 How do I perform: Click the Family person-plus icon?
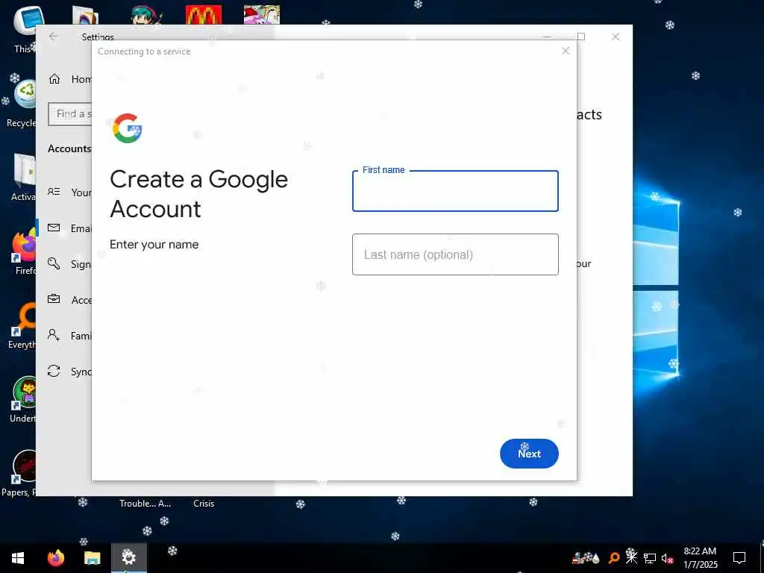click(54, 335)
